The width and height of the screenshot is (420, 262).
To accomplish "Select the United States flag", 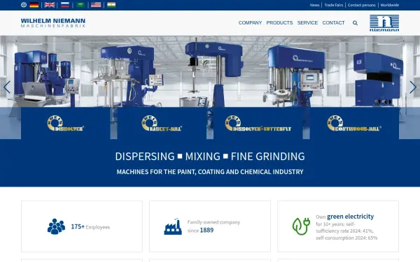I will pyautogui.click(x=96, y=5).
